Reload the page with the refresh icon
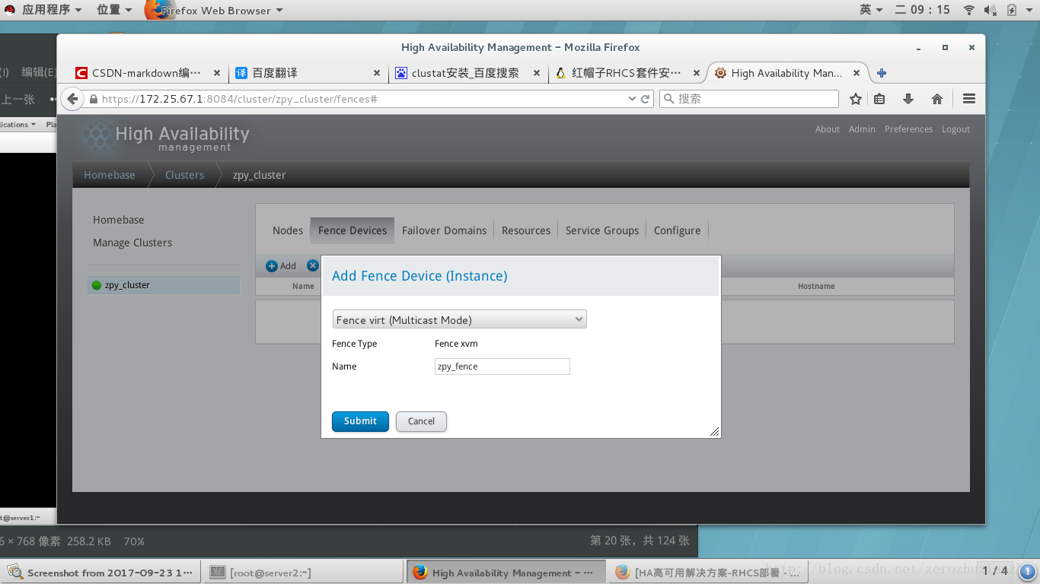The image size is (1040, 584). (646, 99)
